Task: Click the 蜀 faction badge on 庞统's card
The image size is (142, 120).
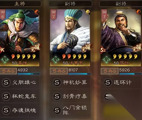Action: point(106,60)
